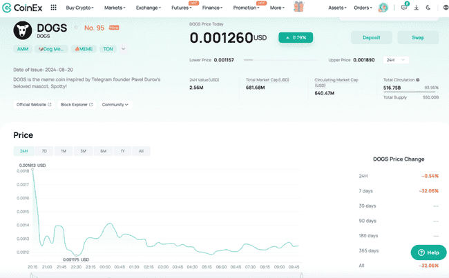The width and height of the screenshot is (449, 278).
Task: Open the apps grid menu icon
Action: 54,8
